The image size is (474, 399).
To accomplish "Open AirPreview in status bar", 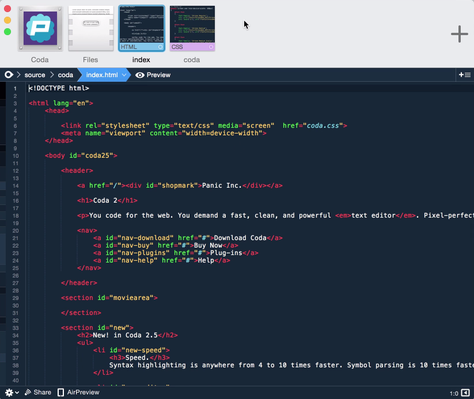I will (78, 392).
